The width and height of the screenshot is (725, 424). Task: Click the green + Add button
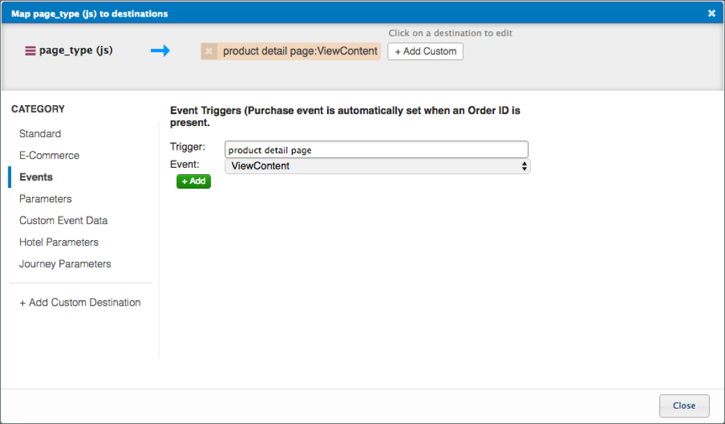tap(193, 181)
